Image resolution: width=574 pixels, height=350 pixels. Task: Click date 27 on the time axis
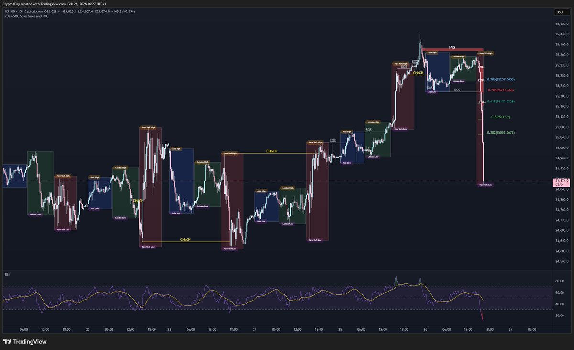point(510,329)
